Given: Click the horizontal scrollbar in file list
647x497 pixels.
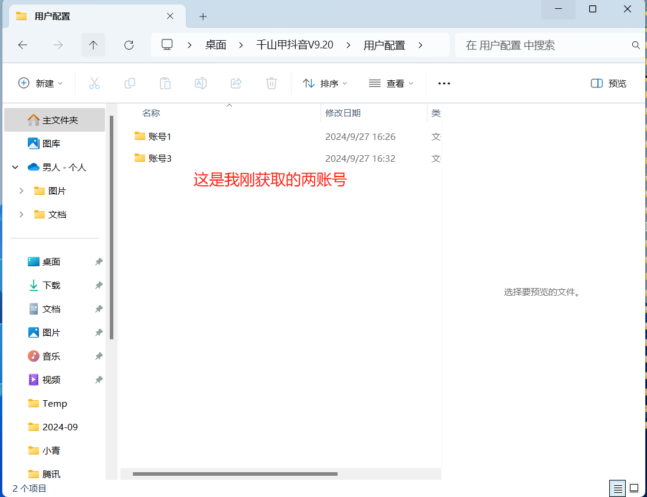Looking at the screenshot, I should pos(235,474).
